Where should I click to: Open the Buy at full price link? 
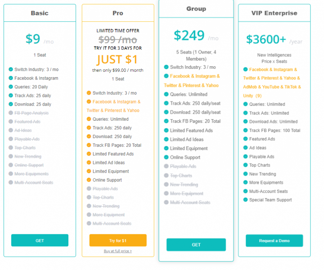(118, 251)
